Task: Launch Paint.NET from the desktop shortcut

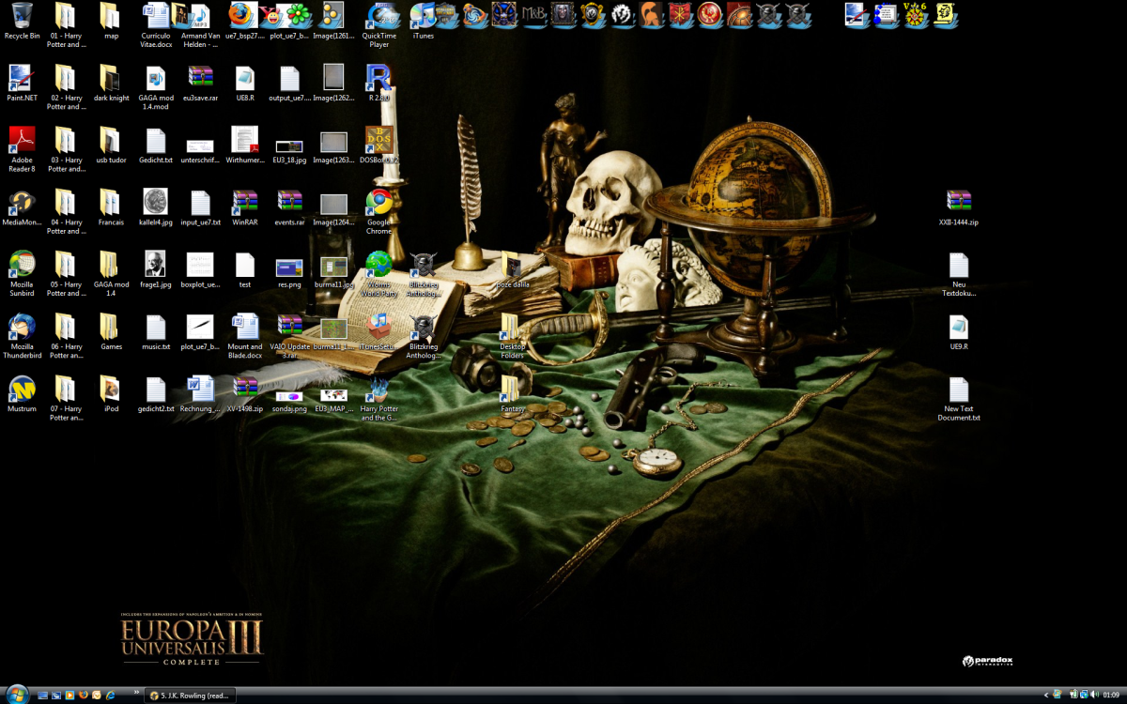Action: point(22,79)
